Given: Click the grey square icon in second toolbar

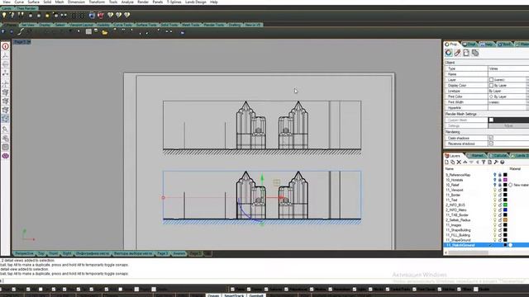Looking at the screenshot, I should click(88, 31).
